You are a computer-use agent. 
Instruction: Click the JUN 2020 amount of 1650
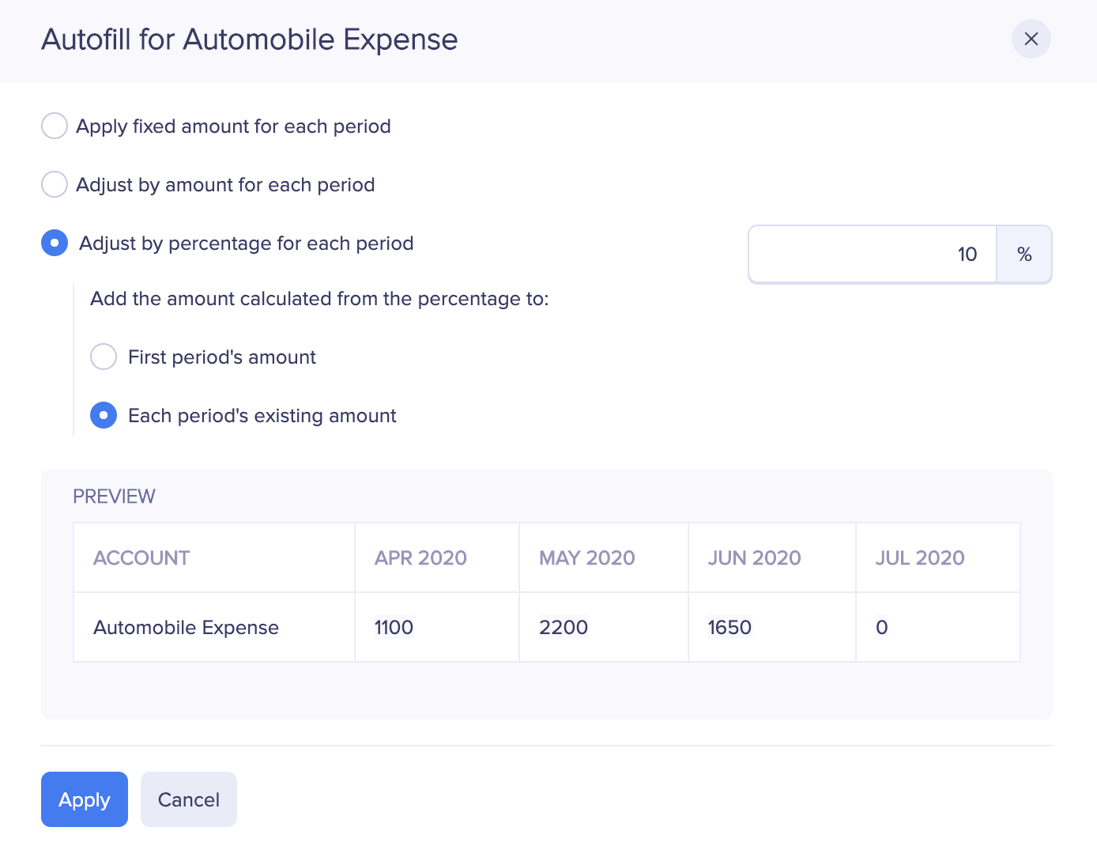pos(727,627)
